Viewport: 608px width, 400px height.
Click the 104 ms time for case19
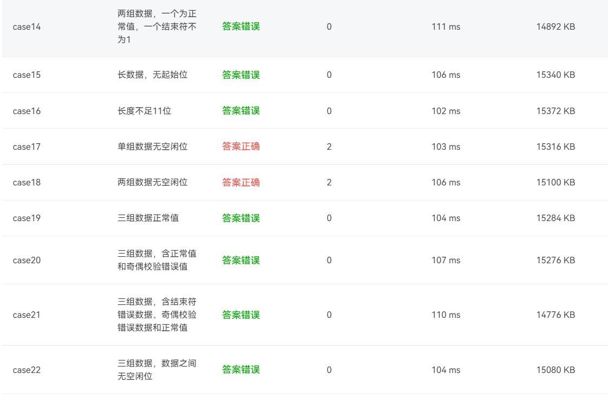(446, 218)
